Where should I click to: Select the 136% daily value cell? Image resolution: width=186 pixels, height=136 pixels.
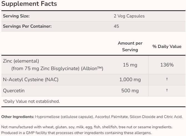[167, 65]
